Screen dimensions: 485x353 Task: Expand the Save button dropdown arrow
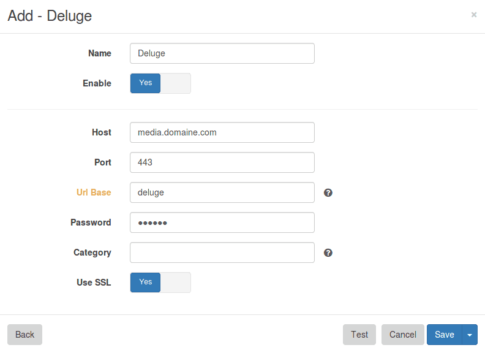[470, 335]
